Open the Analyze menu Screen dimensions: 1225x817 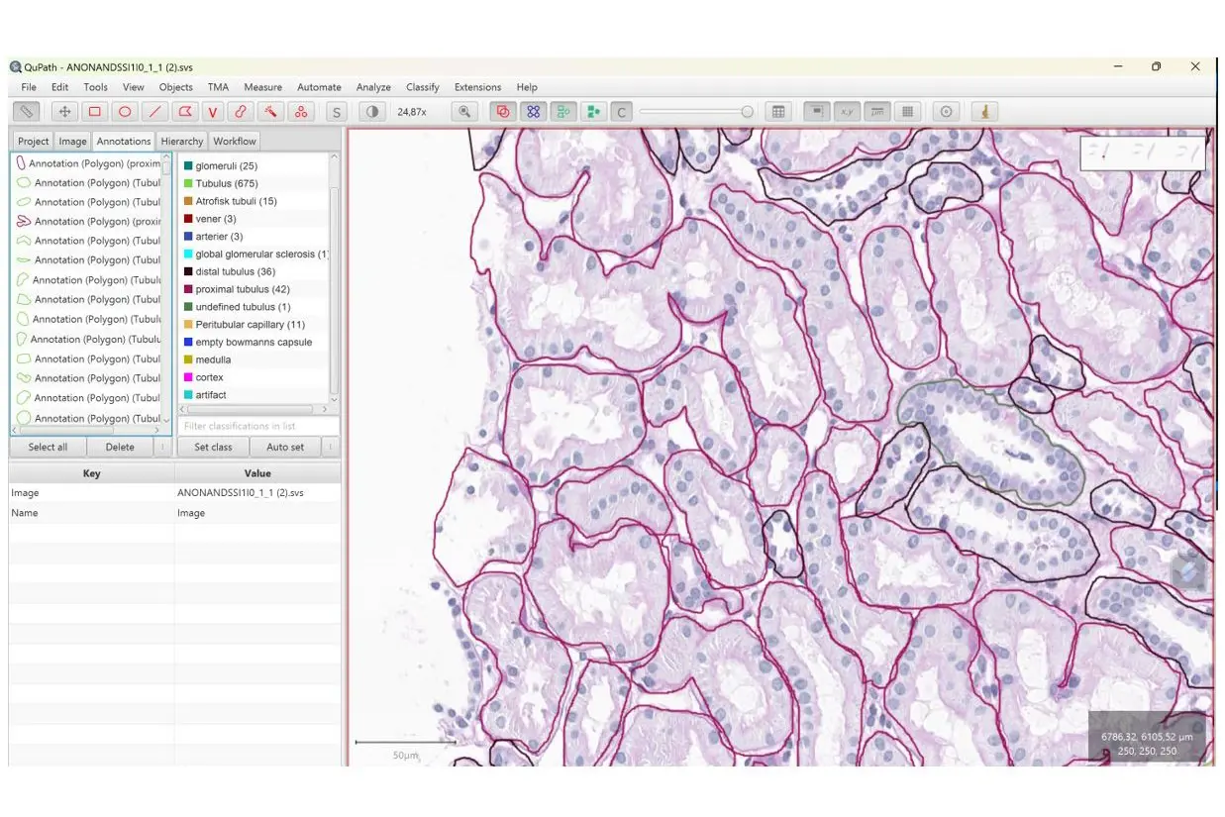373,87
